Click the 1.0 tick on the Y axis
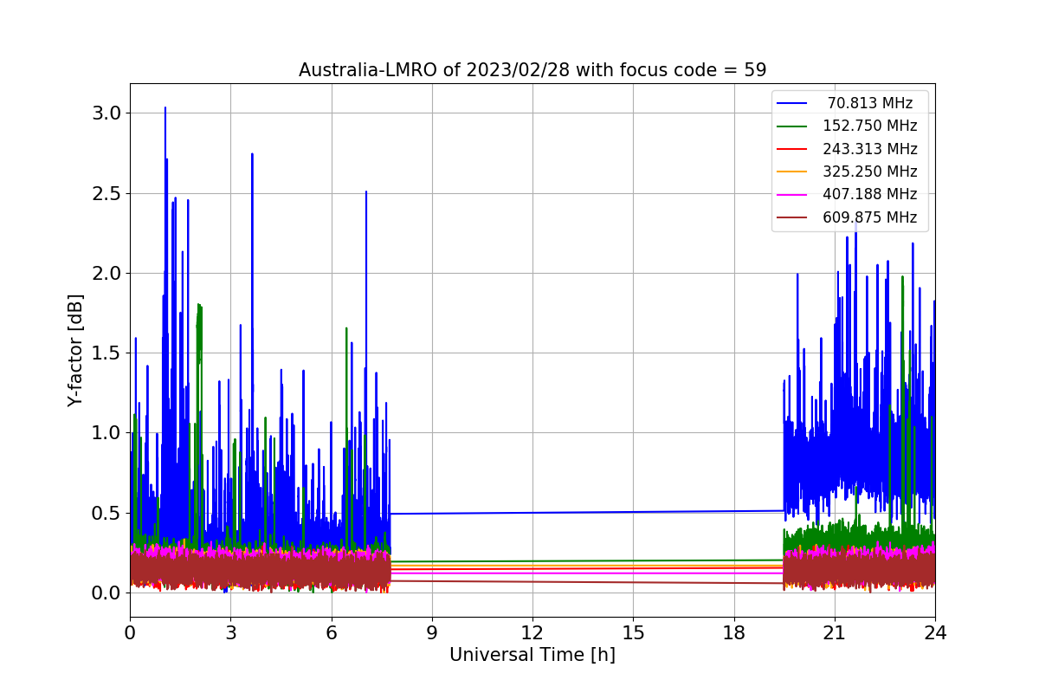 (x=106, y=432)
